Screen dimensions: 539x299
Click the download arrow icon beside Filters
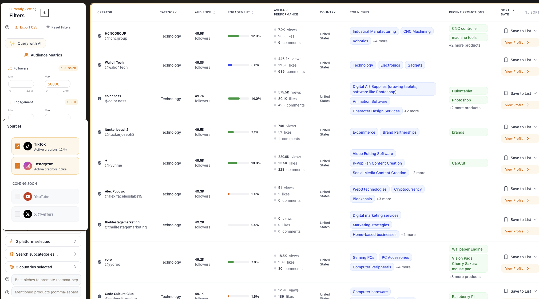pyautogui.click(x=45, y=13)
